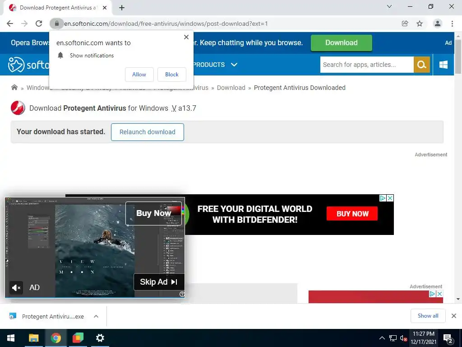
Task: Click the scrollbar down arrow
Action: (458, 299)
